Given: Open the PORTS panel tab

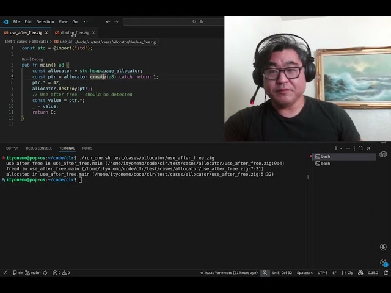Looking at the screenshot, I should pyautogui.click(x=87, y=148).
